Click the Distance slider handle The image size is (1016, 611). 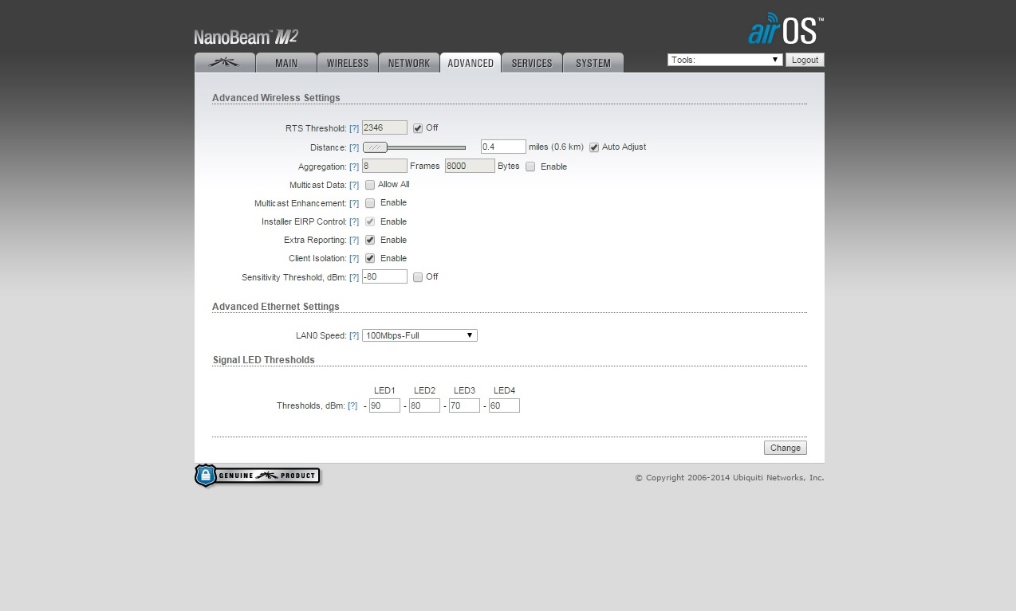click(375, 147)
